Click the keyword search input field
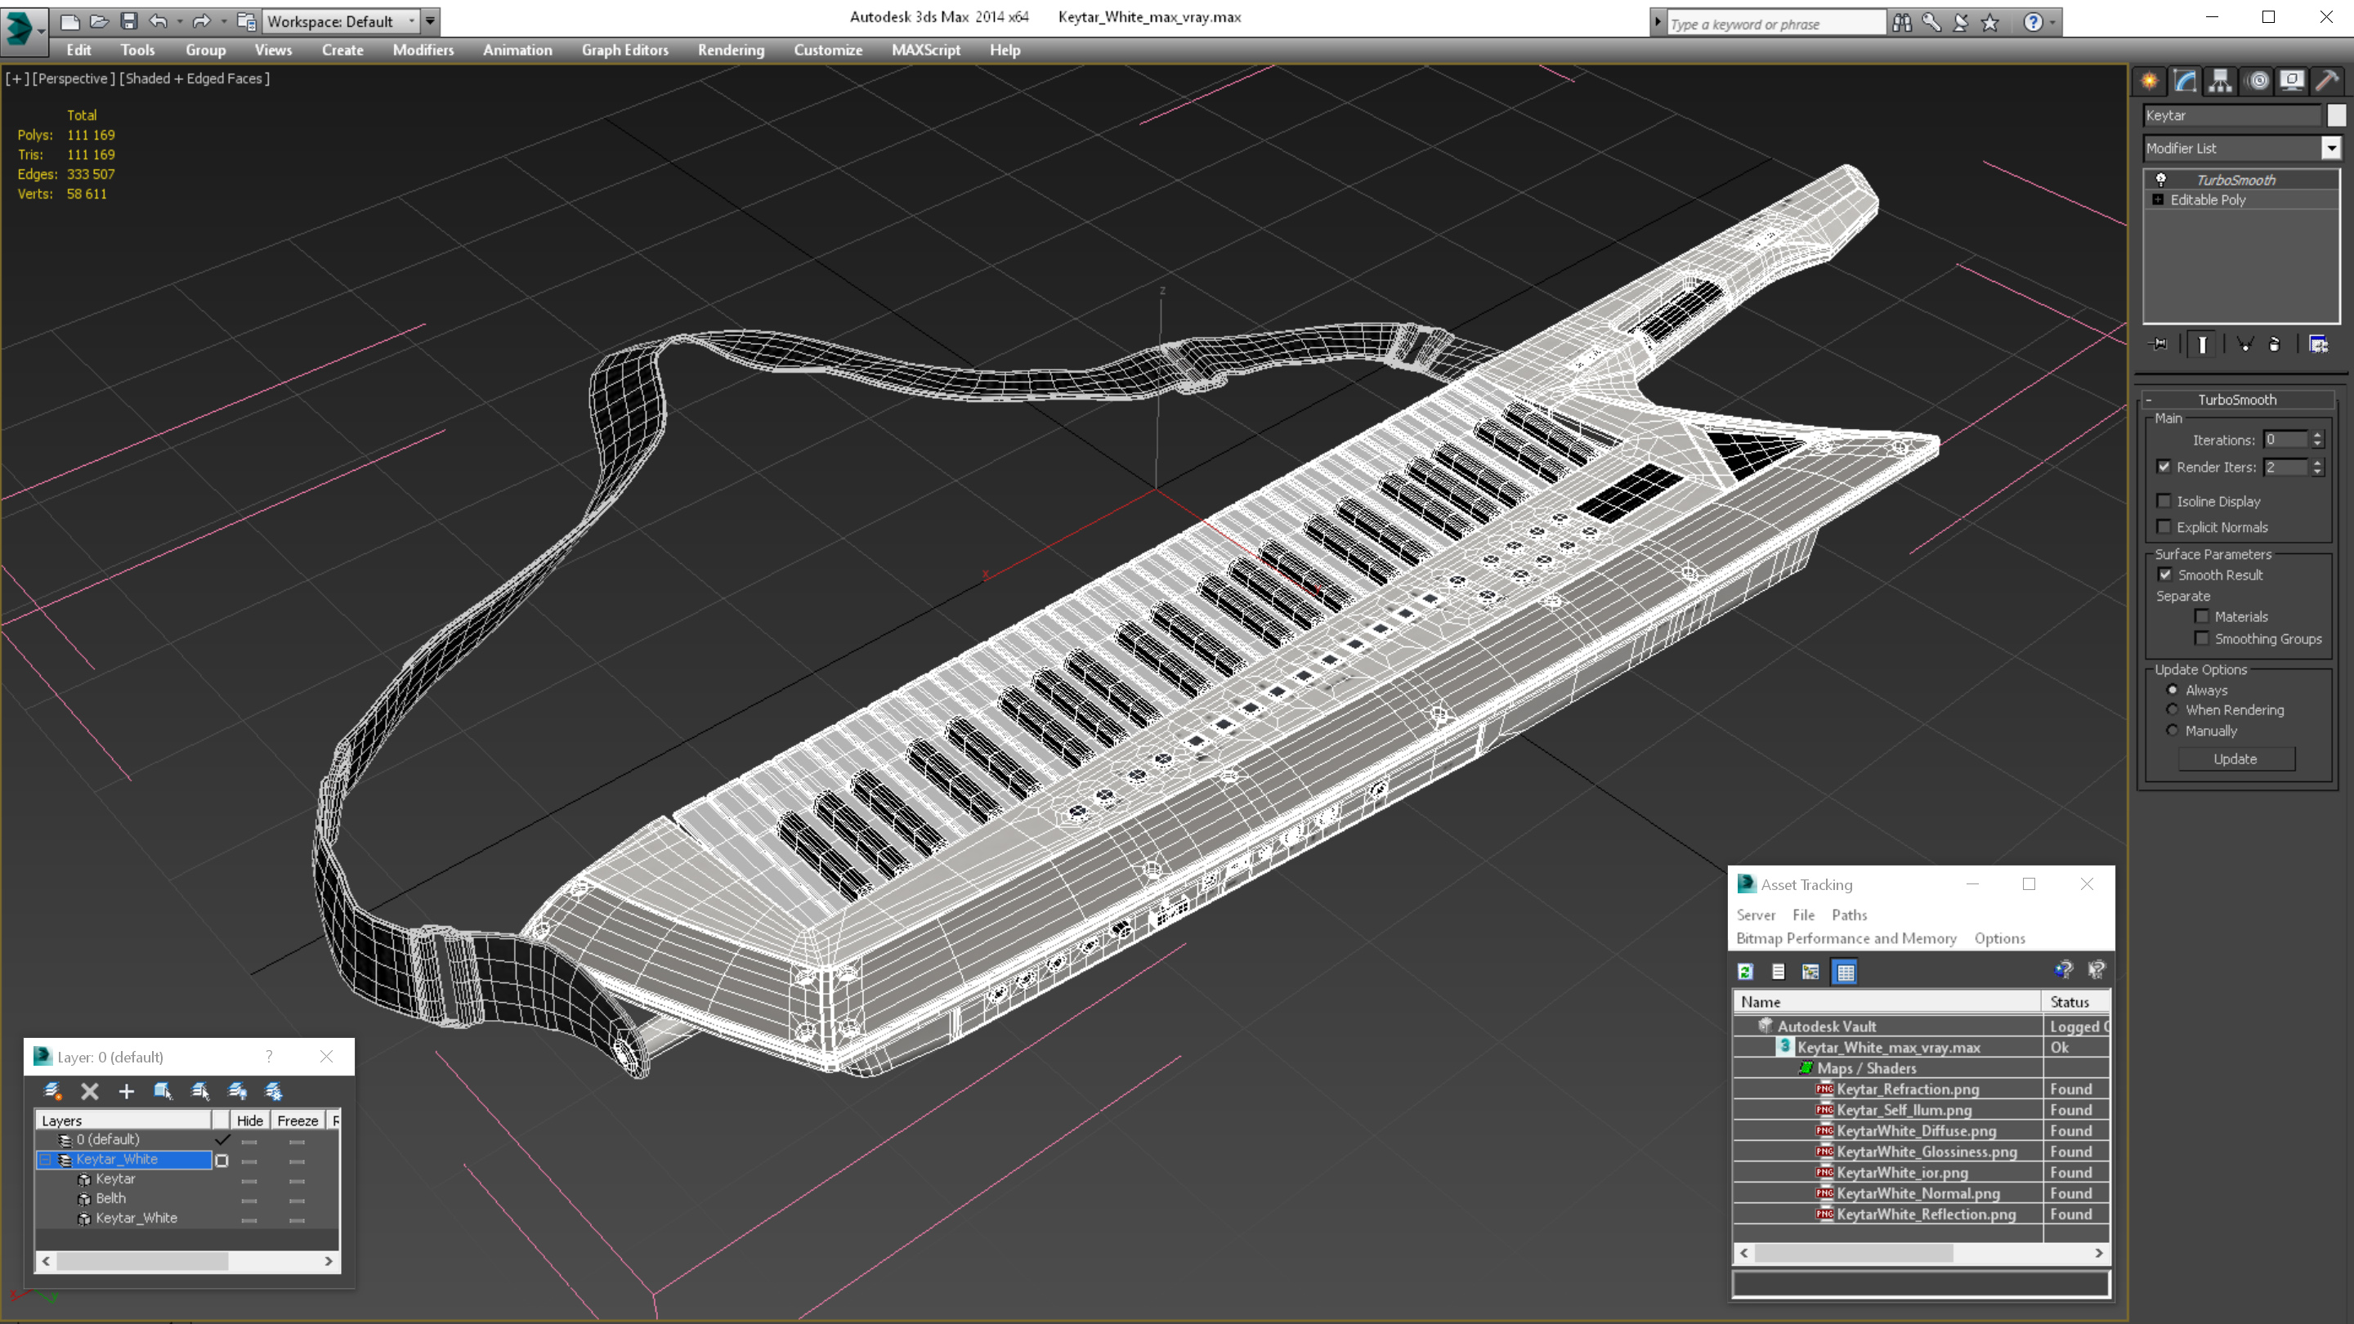The height and width of the screenshot is (1324, 2354). (1774, 24)
